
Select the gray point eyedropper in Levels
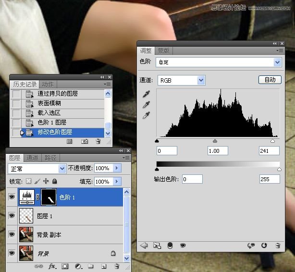pos(146,104)
